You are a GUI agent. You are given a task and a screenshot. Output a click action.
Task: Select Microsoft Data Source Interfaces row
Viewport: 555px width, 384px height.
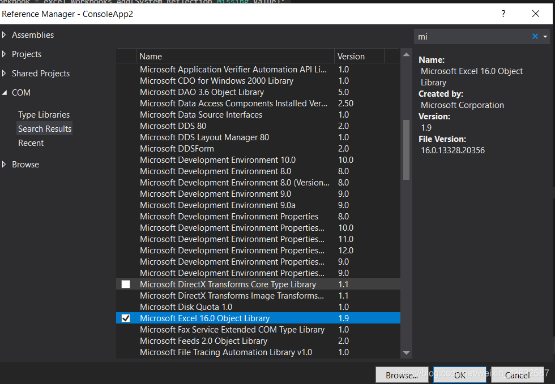click(x=258, y=115)
